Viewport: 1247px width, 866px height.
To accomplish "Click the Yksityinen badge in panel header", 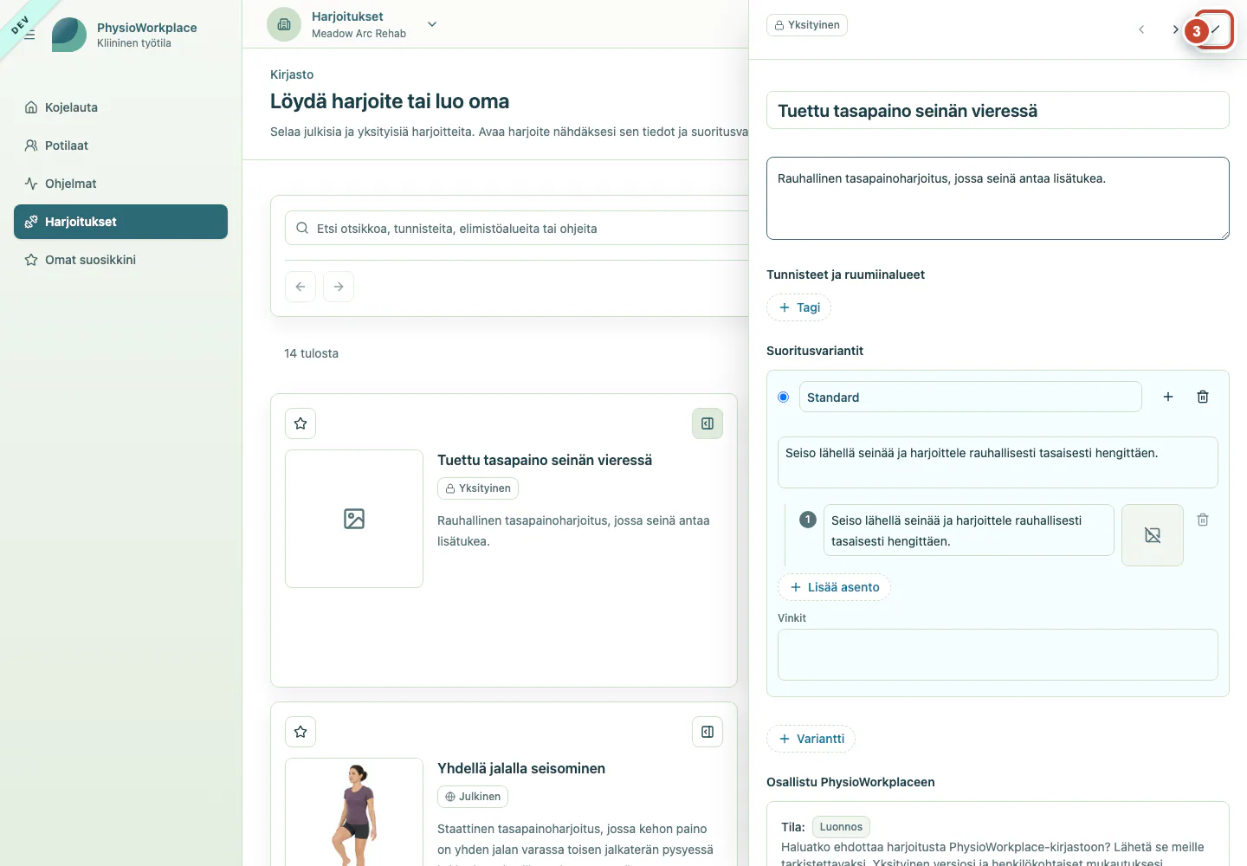I will click(807, 25).
